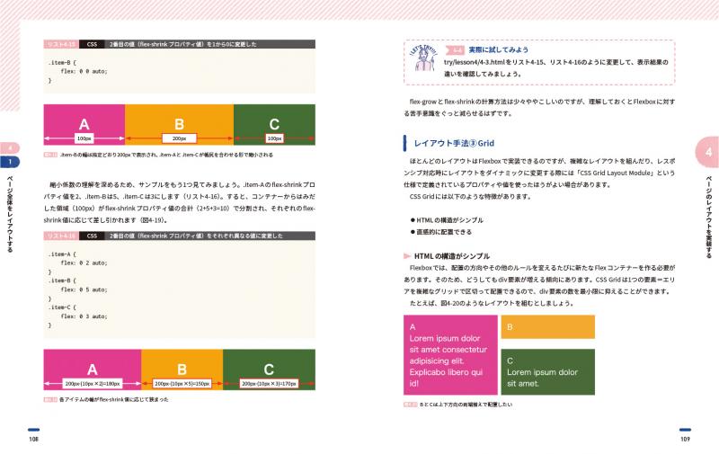Screen dimensions: 719x454
Task: Click the リスト4-16 pink label
Action: pyautogui.click(x=60, y=236)
